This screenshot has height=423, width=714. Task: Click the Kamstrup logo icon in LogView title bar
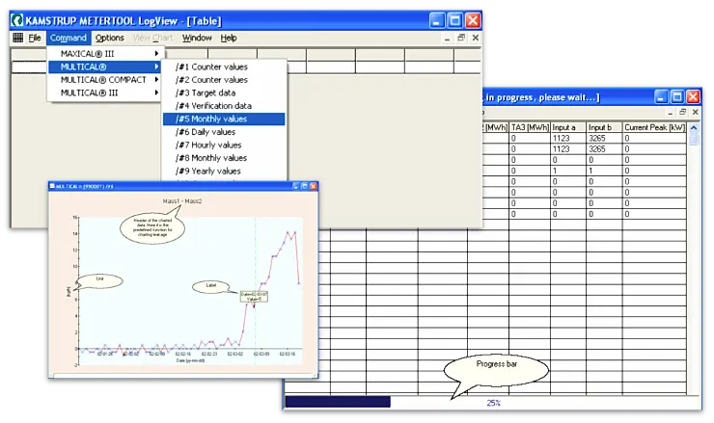pyautogui.click(x=17, y=21)
